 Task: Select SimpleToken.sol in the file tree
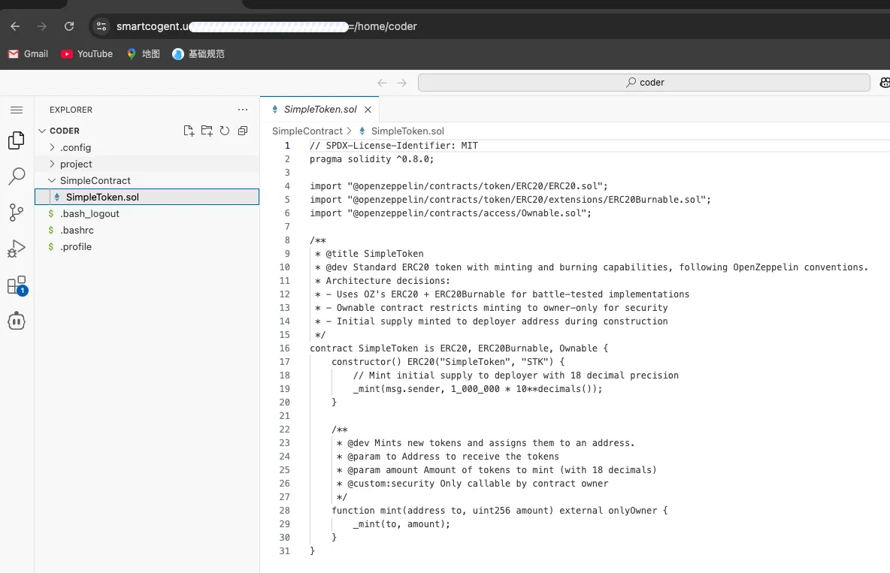pyautogui.click(x=147, y=197)
